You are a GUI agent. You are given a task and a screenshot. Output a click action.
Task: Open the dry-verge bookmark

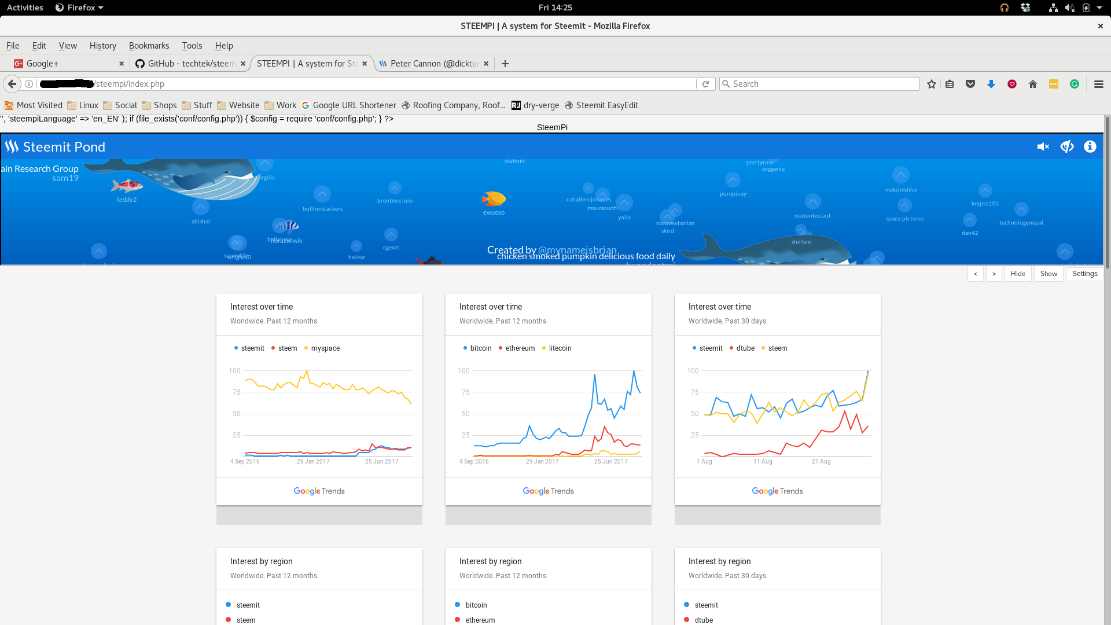point(535,105)
